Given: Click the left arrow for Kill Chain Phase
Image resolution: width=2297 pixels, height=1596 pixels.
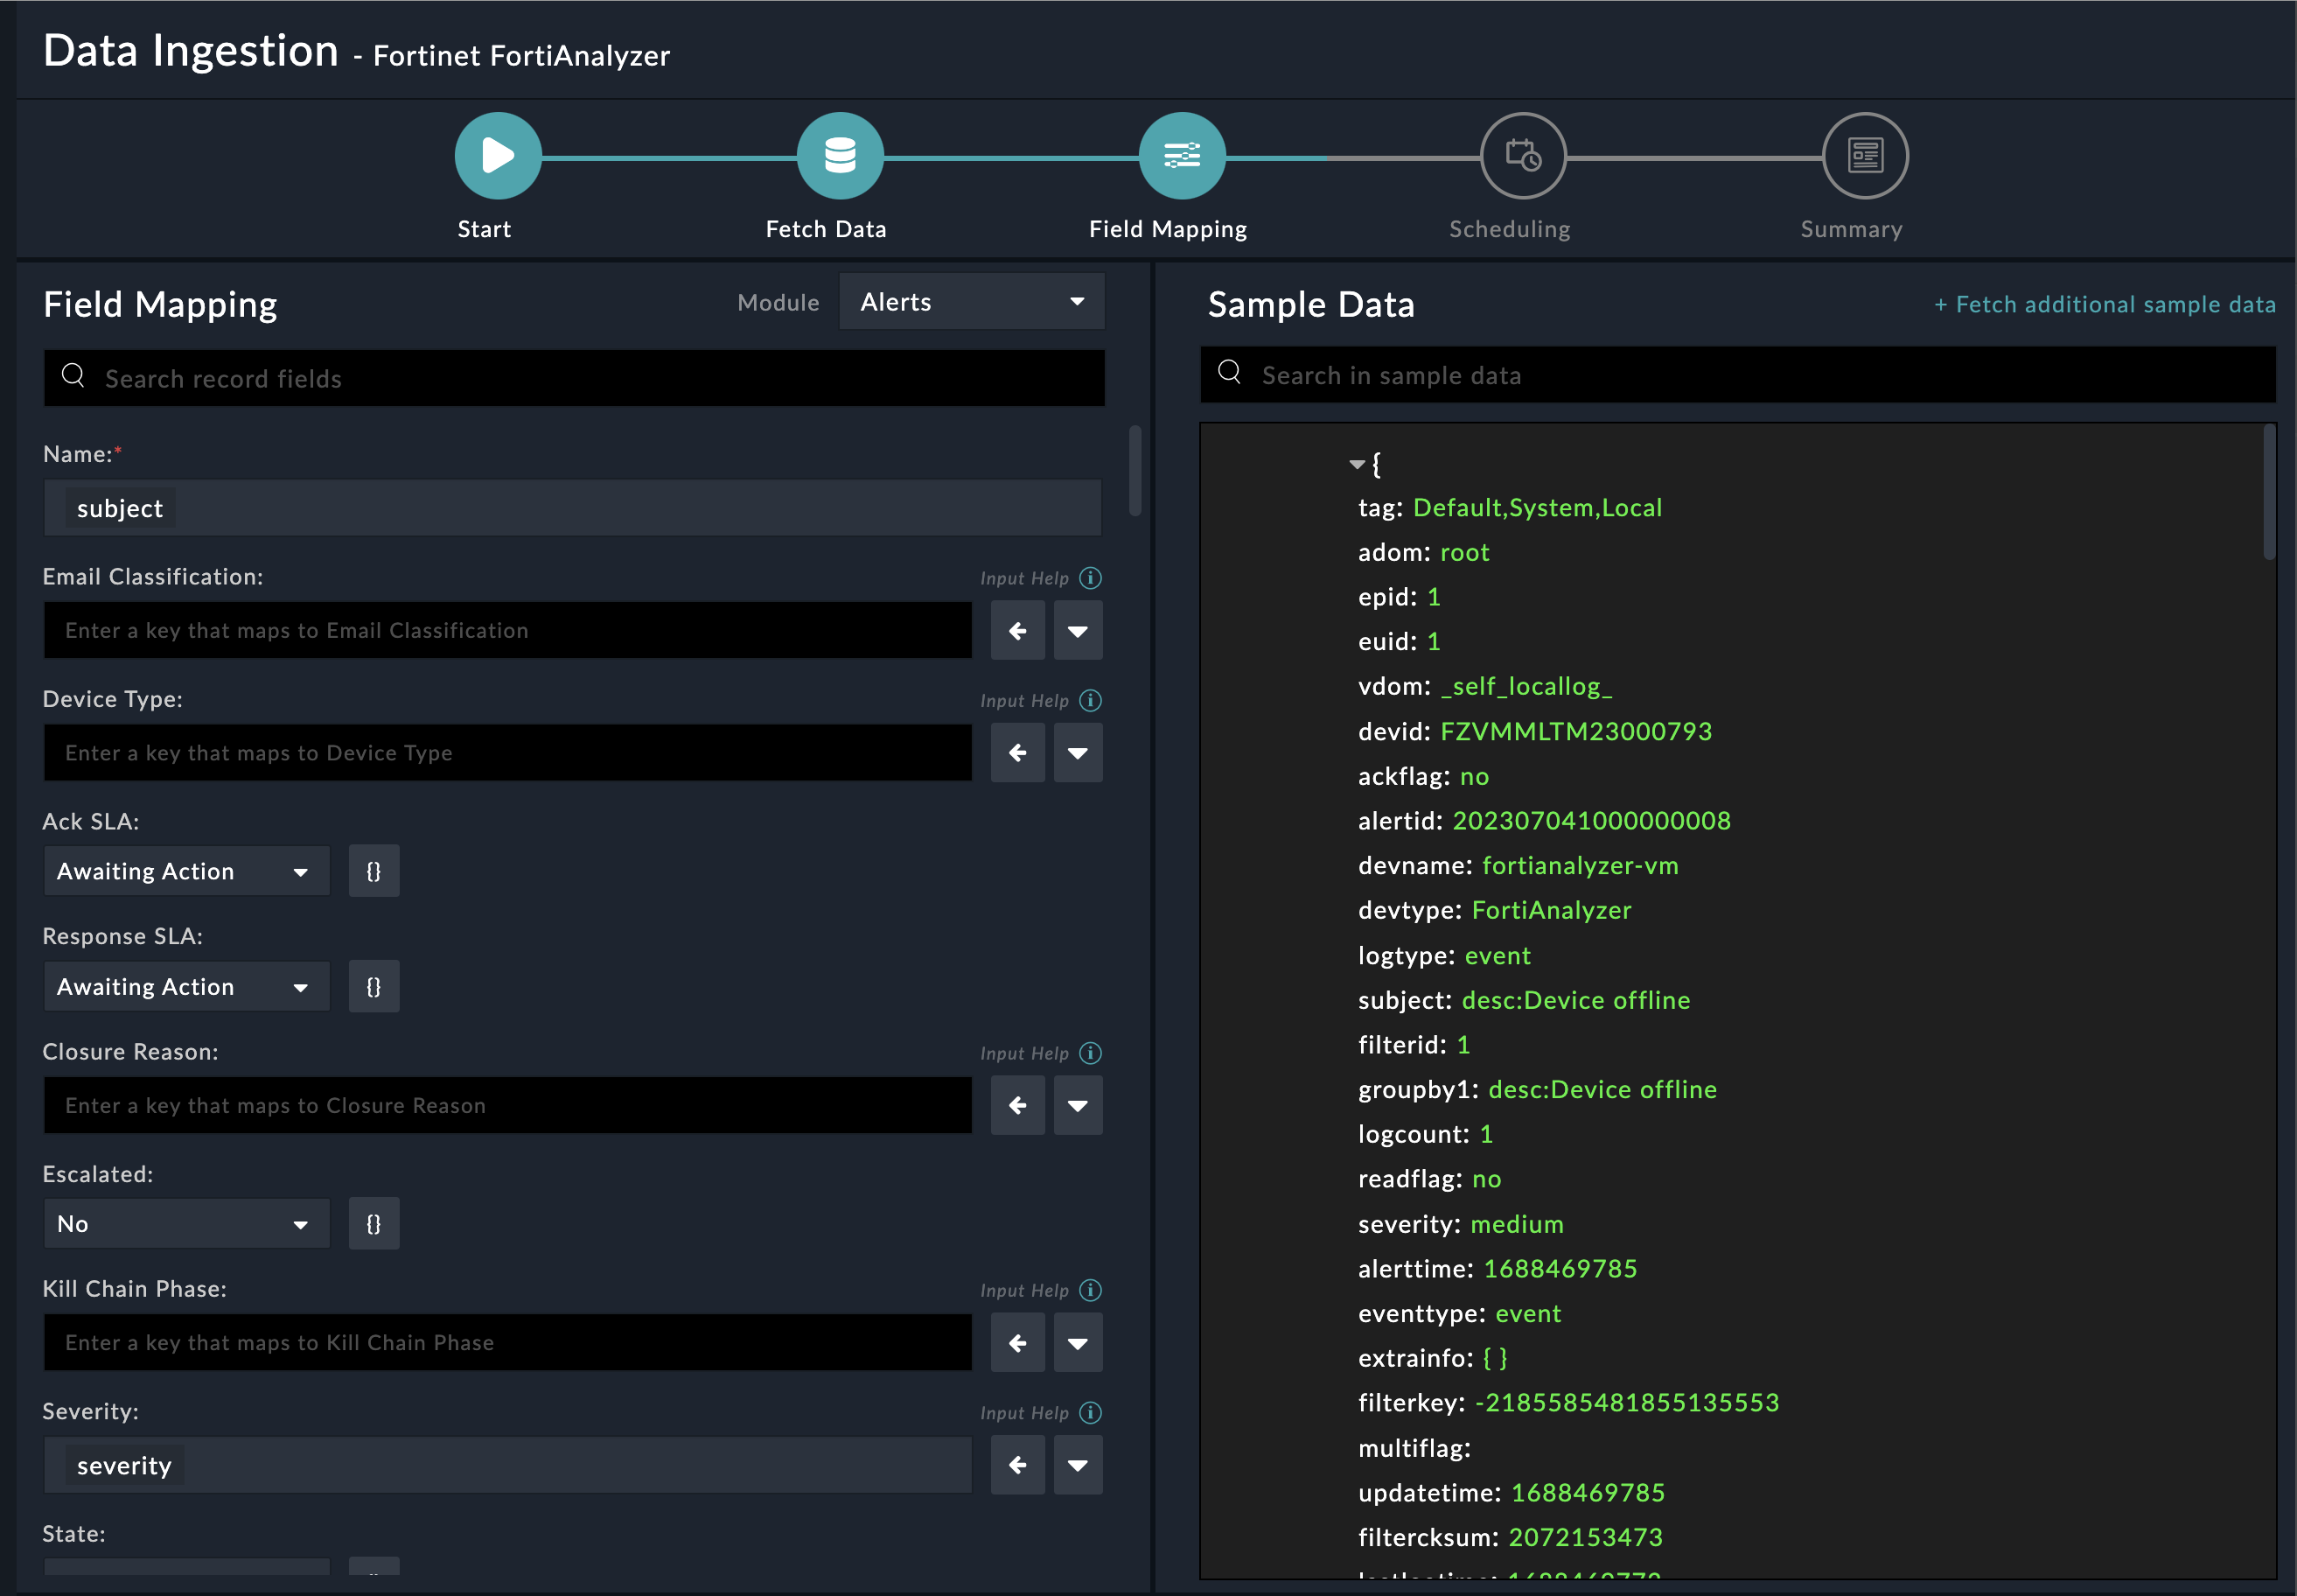Looking at the screenshot, I should (1017, 1343).
